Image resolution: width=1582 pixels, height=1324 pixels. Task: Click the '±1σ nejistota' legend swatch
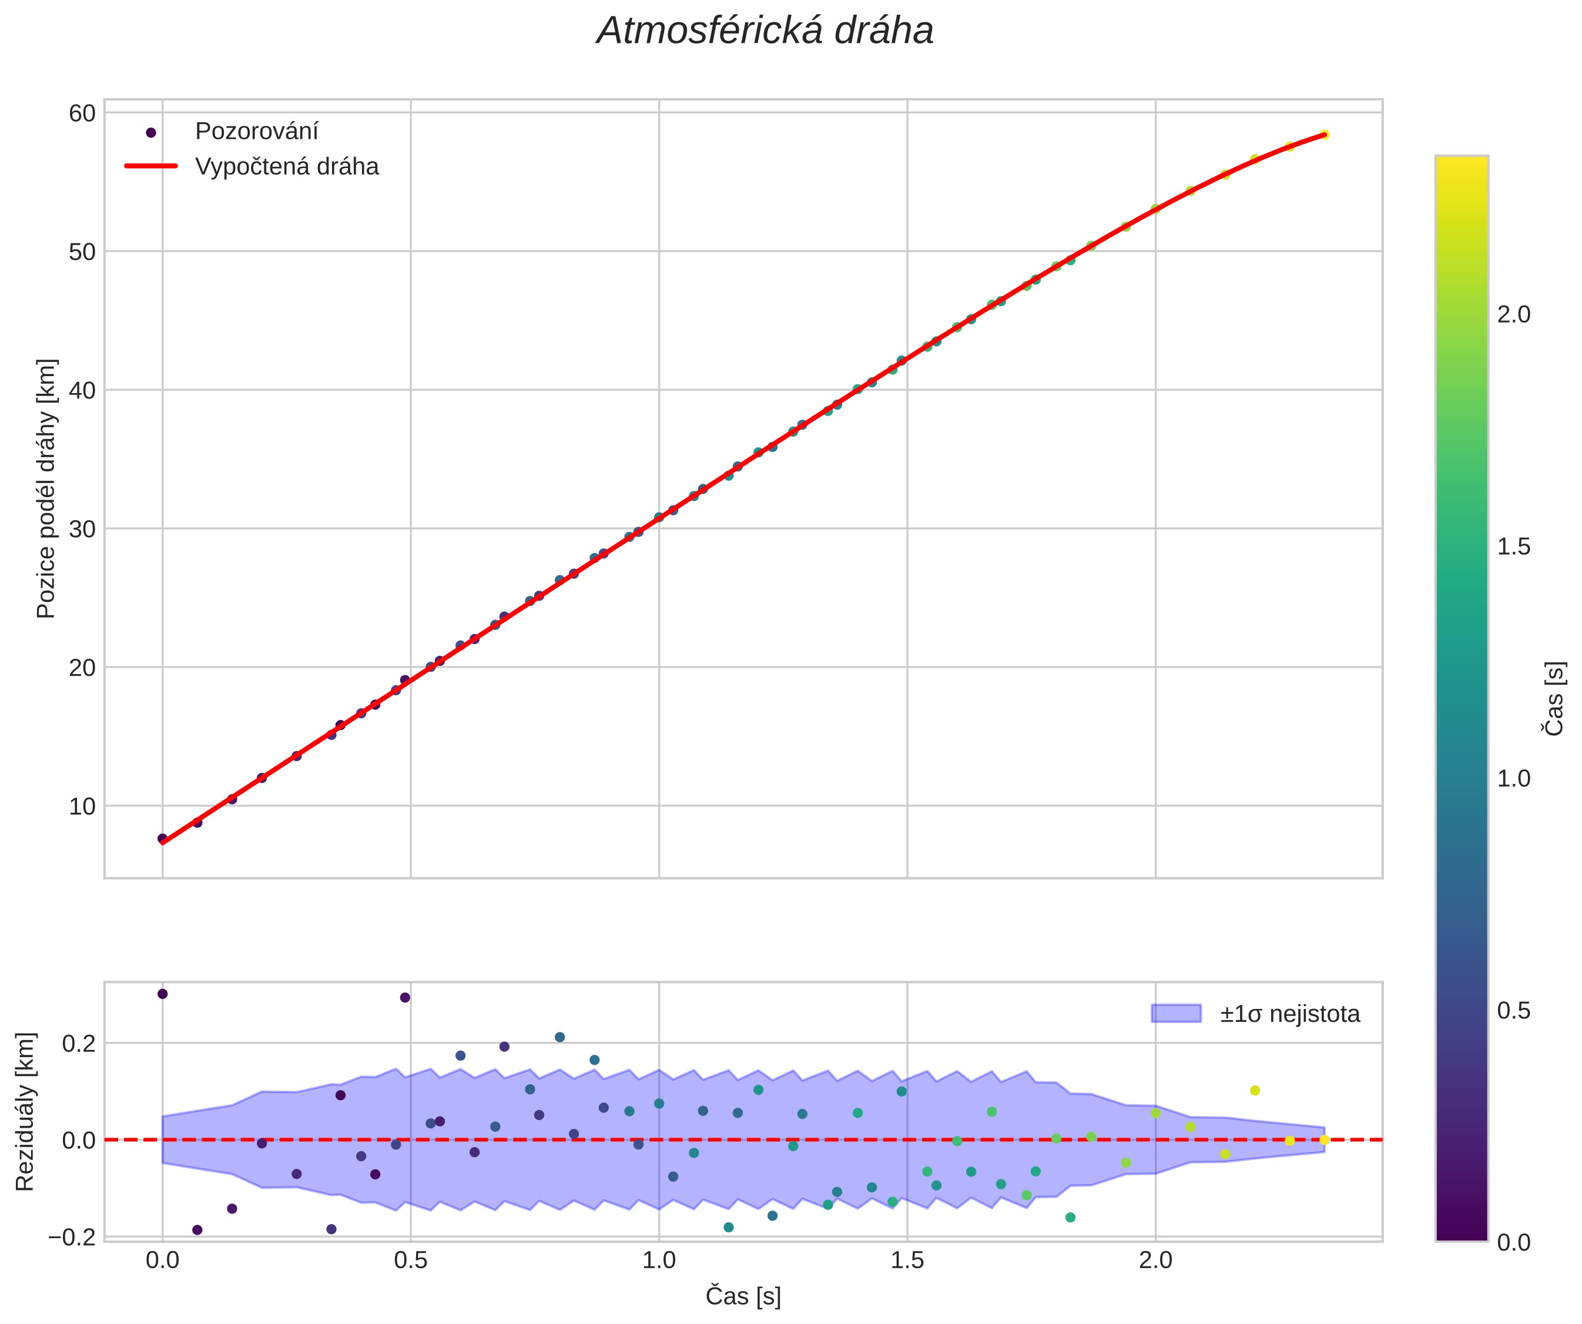tap(1175, 1014)
